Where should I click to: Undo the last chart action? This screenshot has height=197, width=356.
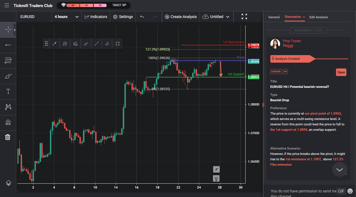(x=142, y=17)
